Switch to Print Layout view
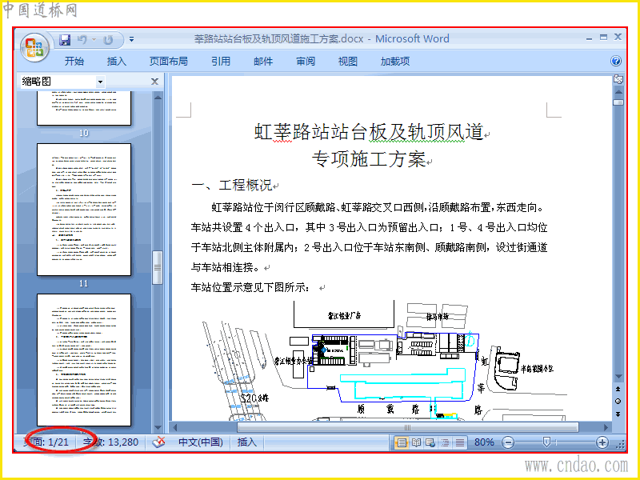Image resolution: width=640 pixels, height=480 pixels. point(402,442)
